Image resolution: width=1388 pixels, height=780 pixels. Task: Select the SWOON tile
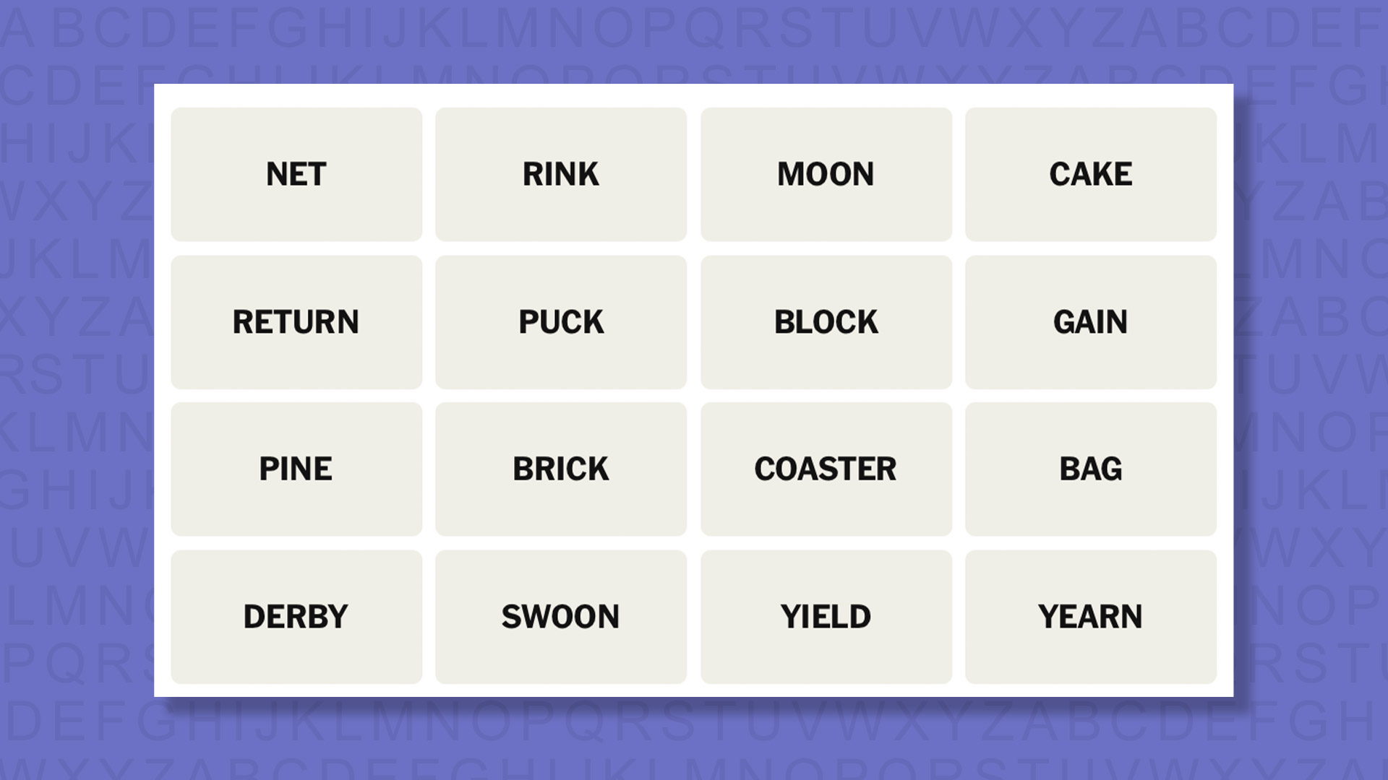(x=561, y=616)
